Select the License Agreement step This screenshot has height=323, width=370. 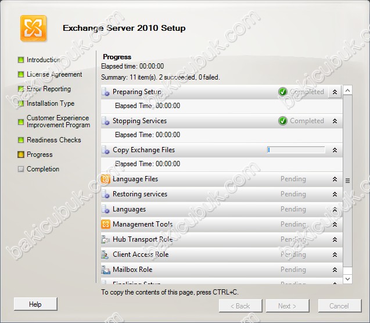[54, 74]
